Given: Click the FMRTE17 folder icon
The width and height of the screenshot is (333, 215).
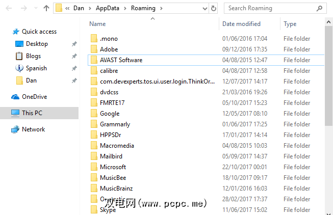Looking at the screenshot, I should pyautogui.click(x=94, y=103).
